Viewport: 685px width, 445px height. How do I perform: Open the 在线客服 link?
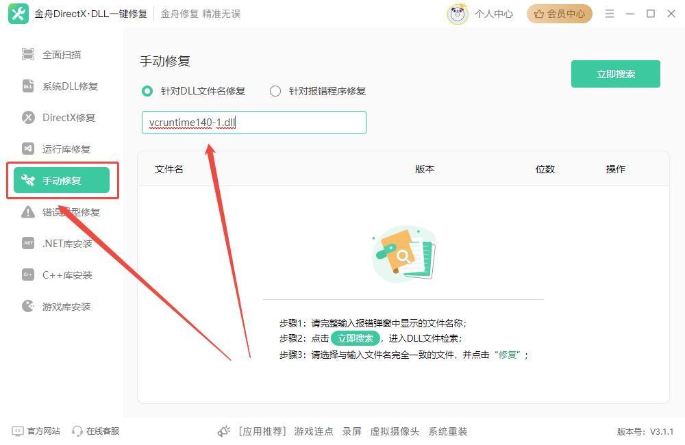pyautogui.click(x=103, y=431)
